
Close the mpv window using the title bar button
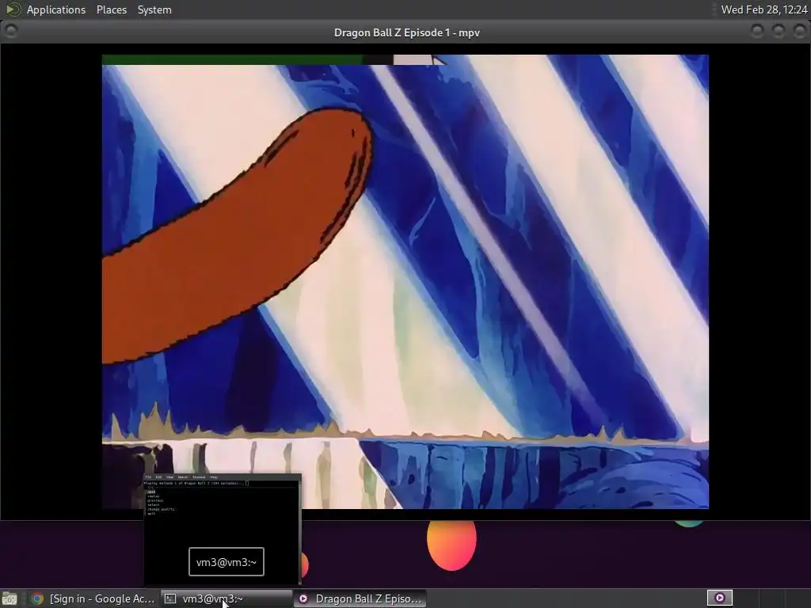click(800, 32)
